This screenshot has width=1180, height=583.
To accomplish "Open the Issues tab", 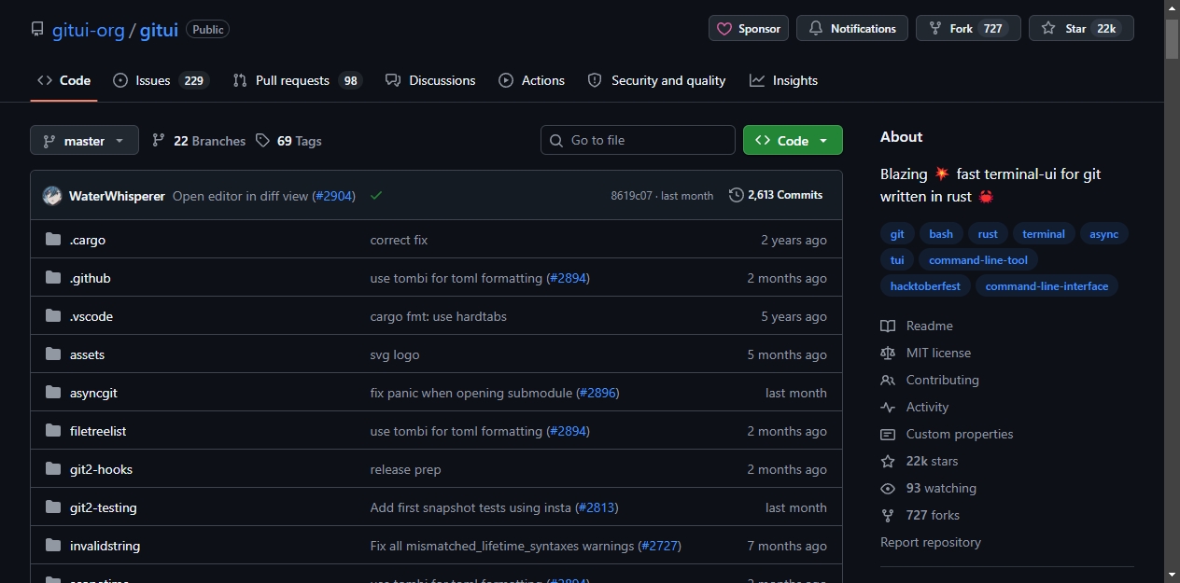I will coord(161,80).
